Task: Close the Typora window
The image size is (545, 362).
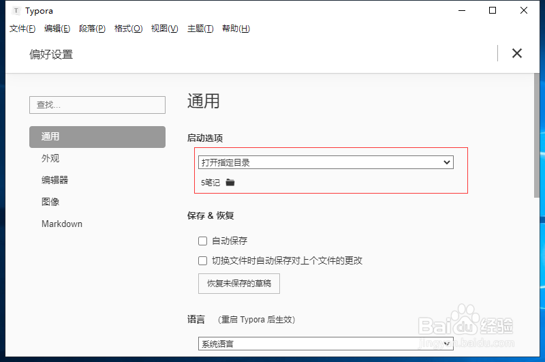Action: (x=523, y=10)
